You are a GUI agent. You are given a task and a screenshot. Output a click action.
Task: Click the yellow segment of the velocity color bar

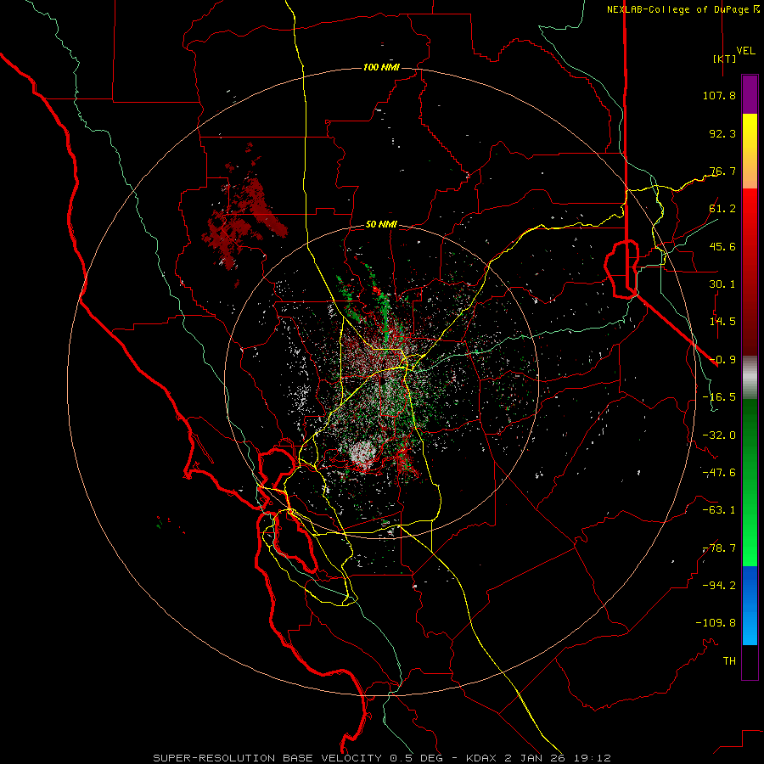tap(750, 151)
